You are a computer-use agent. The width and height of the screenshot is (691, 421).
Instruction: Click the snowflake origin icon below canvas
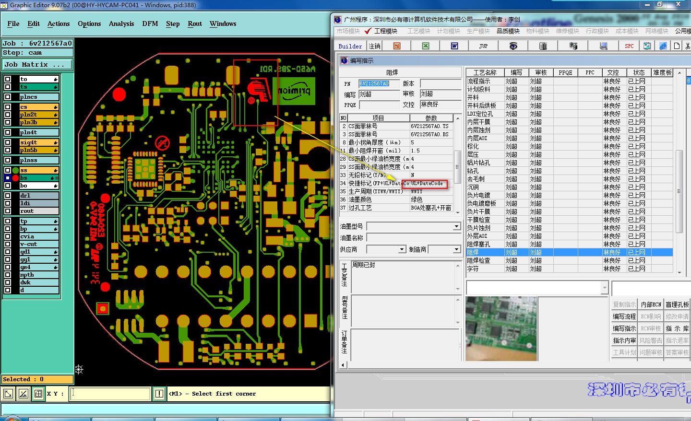coord(79,369)
